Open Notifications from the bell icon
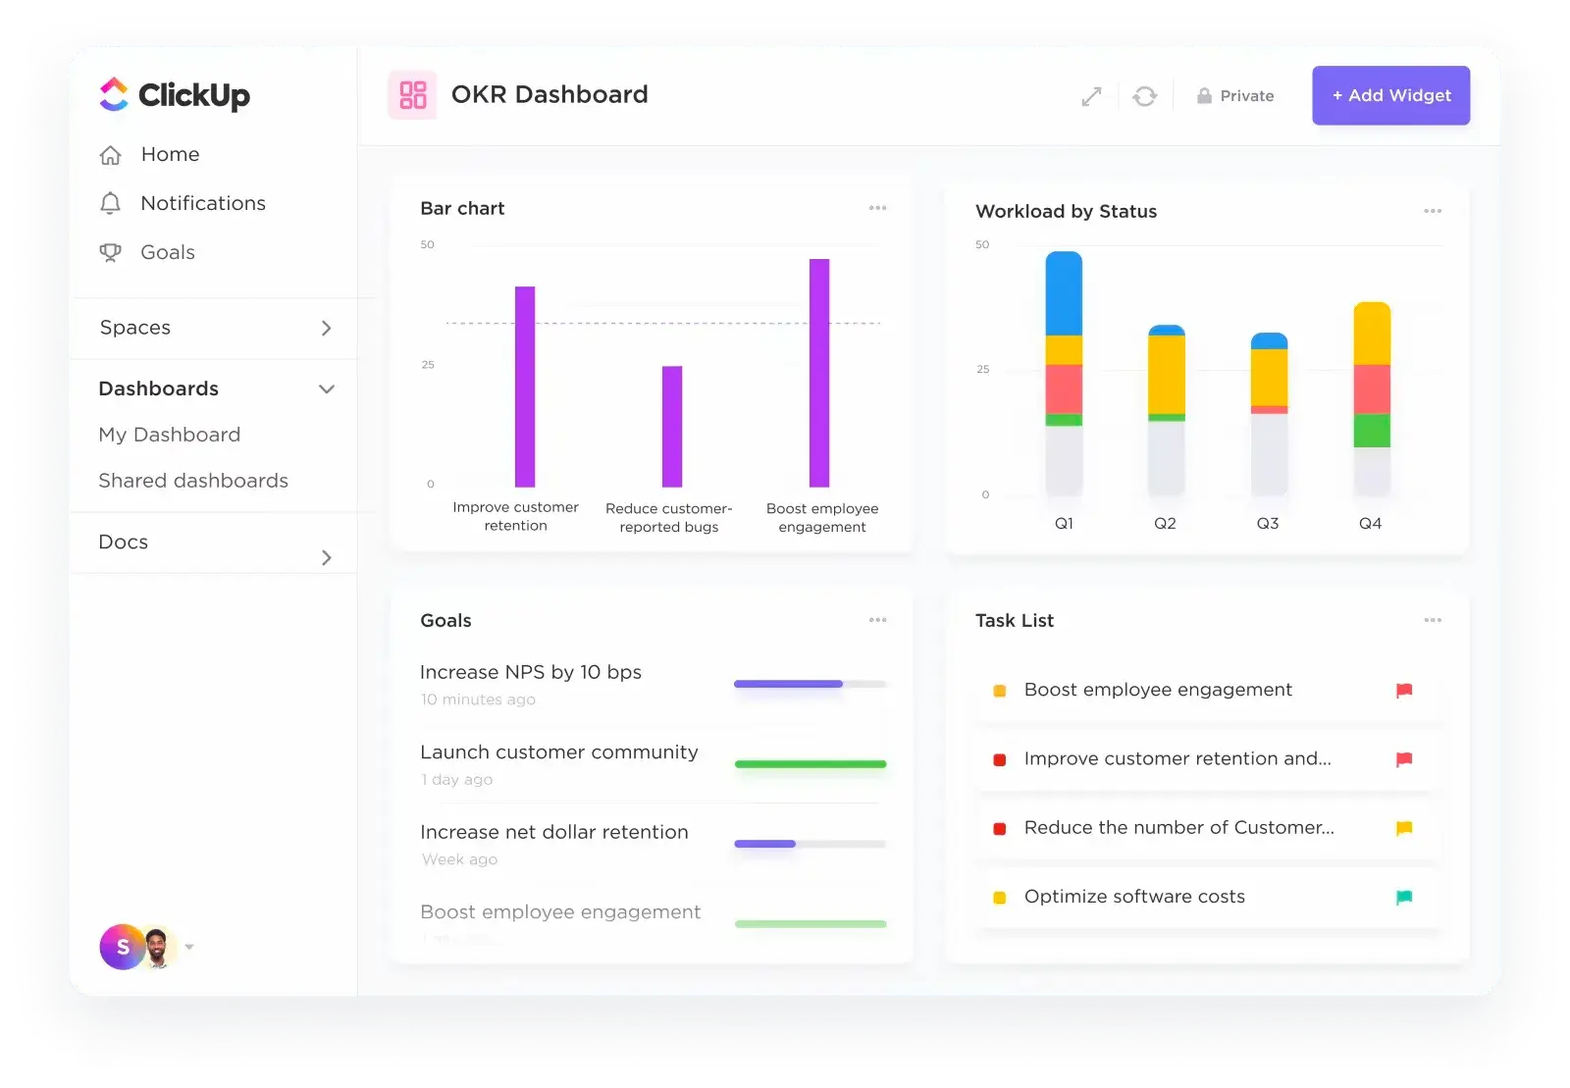 (x=111, y=203)
